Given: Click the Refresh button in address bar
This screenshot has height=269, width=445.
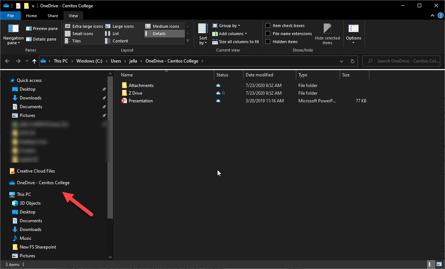Looking at the screenshot, I should tap(352, 61).
